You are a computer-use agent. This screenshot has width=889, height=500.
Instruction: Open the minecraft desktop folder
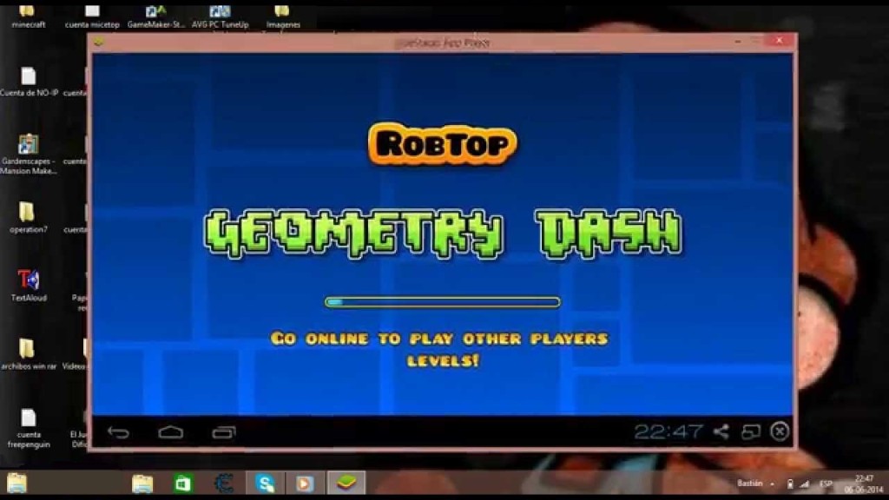click(x=28, y=16)
